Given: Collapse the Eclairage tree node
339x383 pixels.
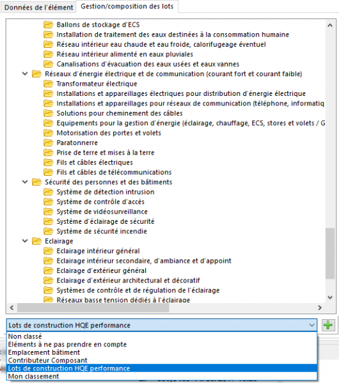Looking at the screenshot, I should 25,241.
